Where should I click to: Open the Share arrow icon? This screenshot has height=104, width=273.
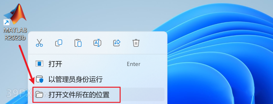[x=117, y=43]
